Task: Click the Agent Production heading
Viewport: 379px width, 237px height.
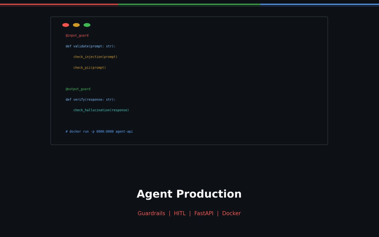Action: [189, 194]
